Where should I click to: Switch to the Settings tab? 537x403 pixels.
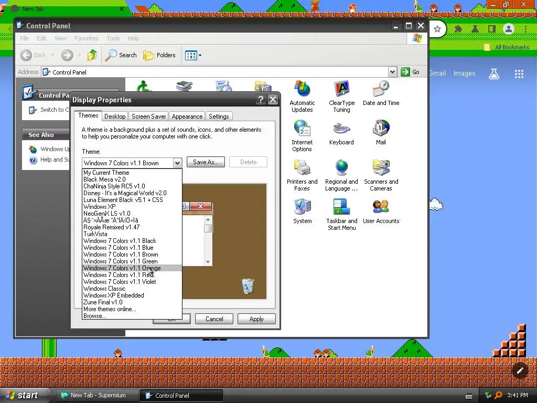(x=219, y=116)
